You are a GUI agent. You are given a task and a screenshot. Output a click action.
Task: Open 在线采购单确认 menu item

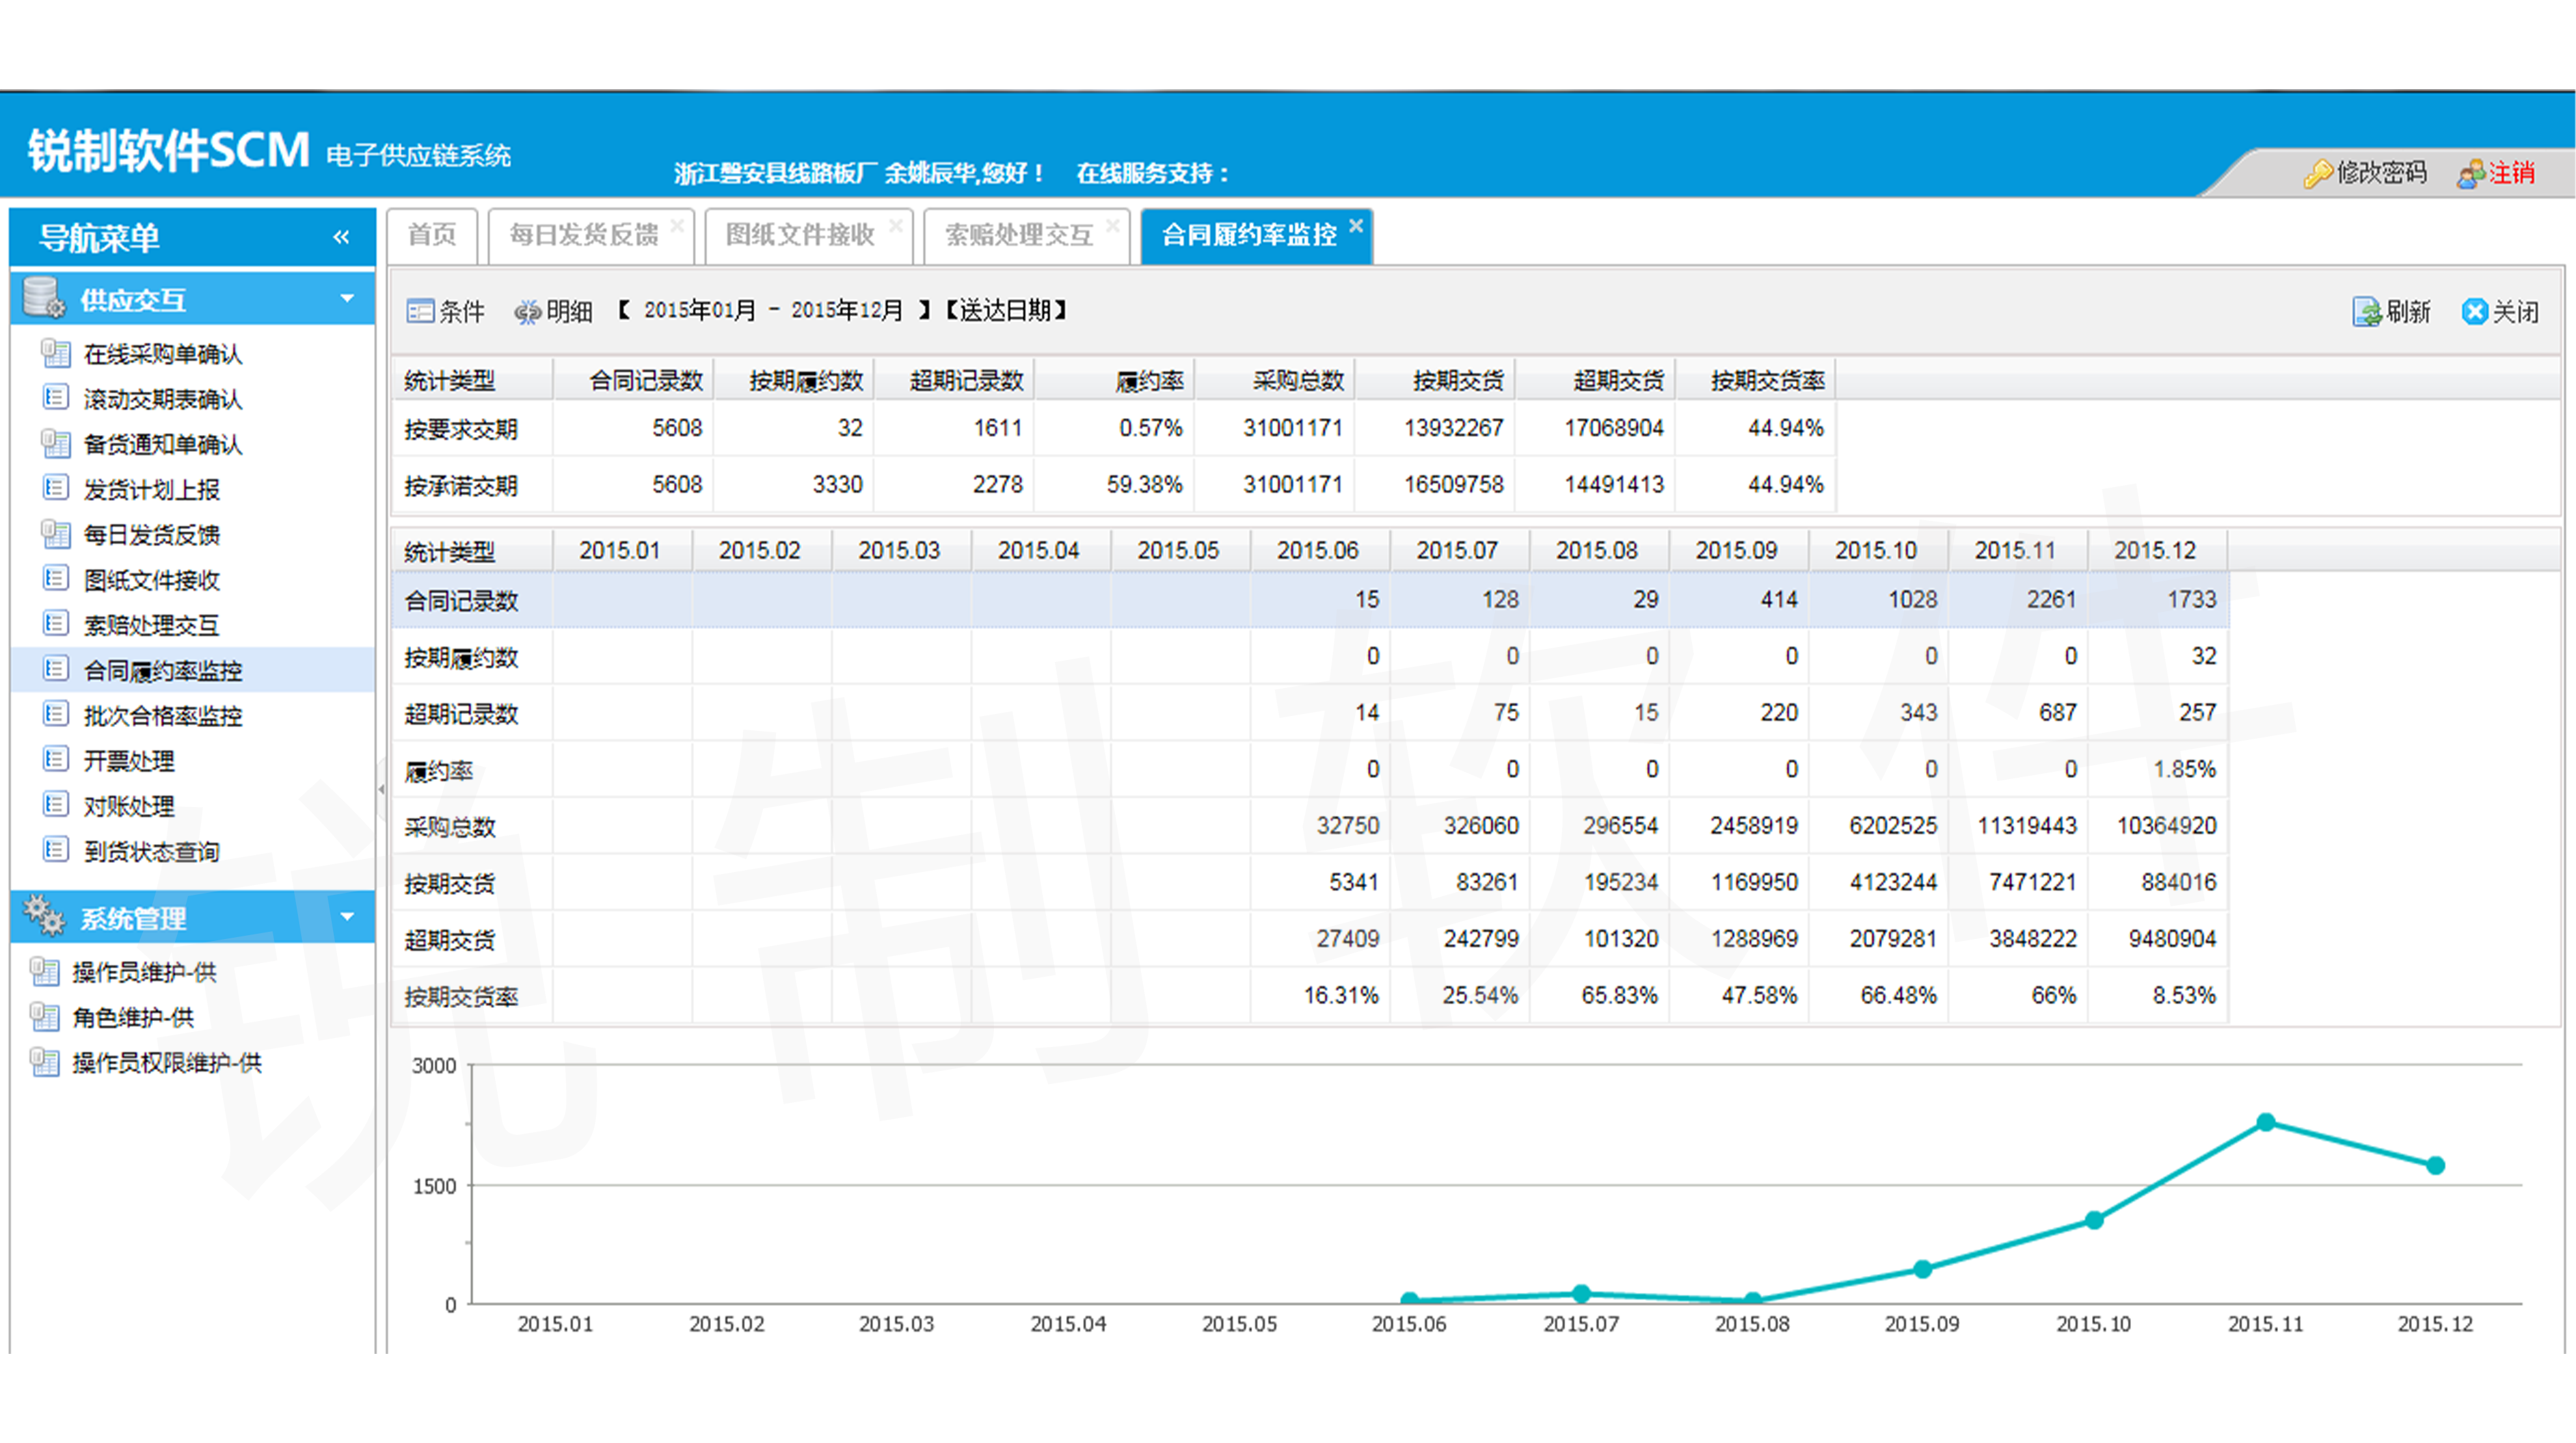click(x=162, y=354)
